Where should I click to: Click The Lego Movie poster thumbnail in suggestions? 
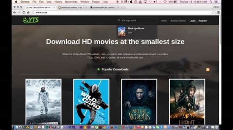(x=122, y=32)
